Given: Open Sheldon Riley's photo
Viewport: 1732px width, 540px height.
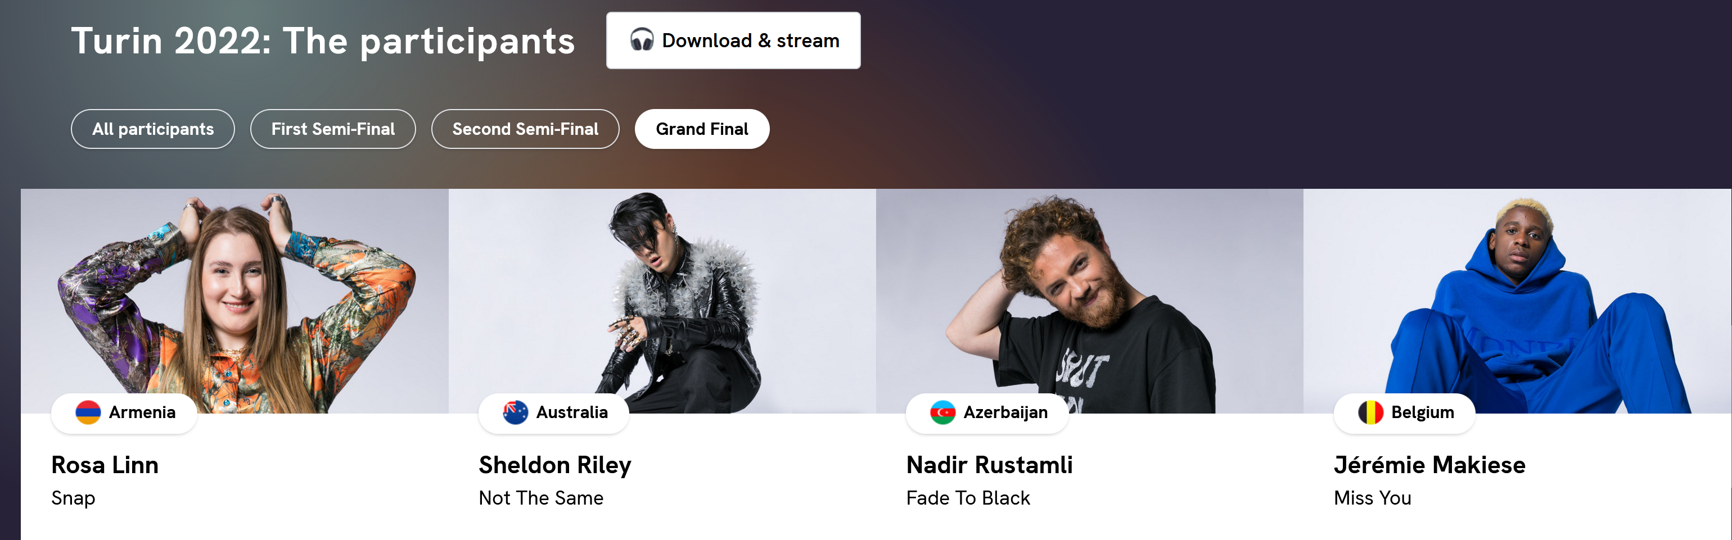Looking at the screenshot, I should click(x=662, y=301).
